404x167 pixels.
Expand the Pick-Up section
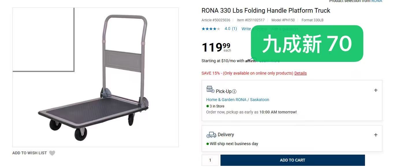click(x=376, y=90)
